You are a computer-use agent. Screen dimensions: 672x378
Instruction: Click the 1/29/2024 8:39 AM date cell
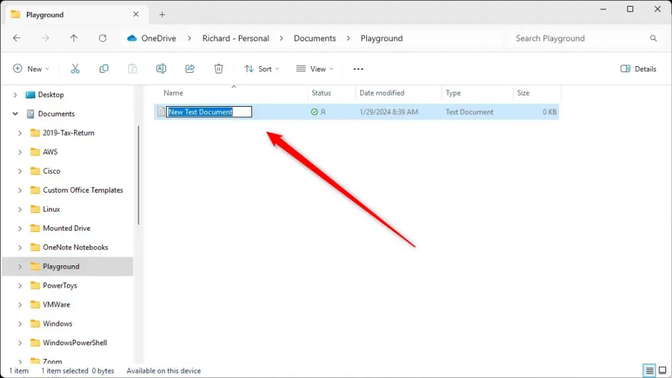coord(388,111)
